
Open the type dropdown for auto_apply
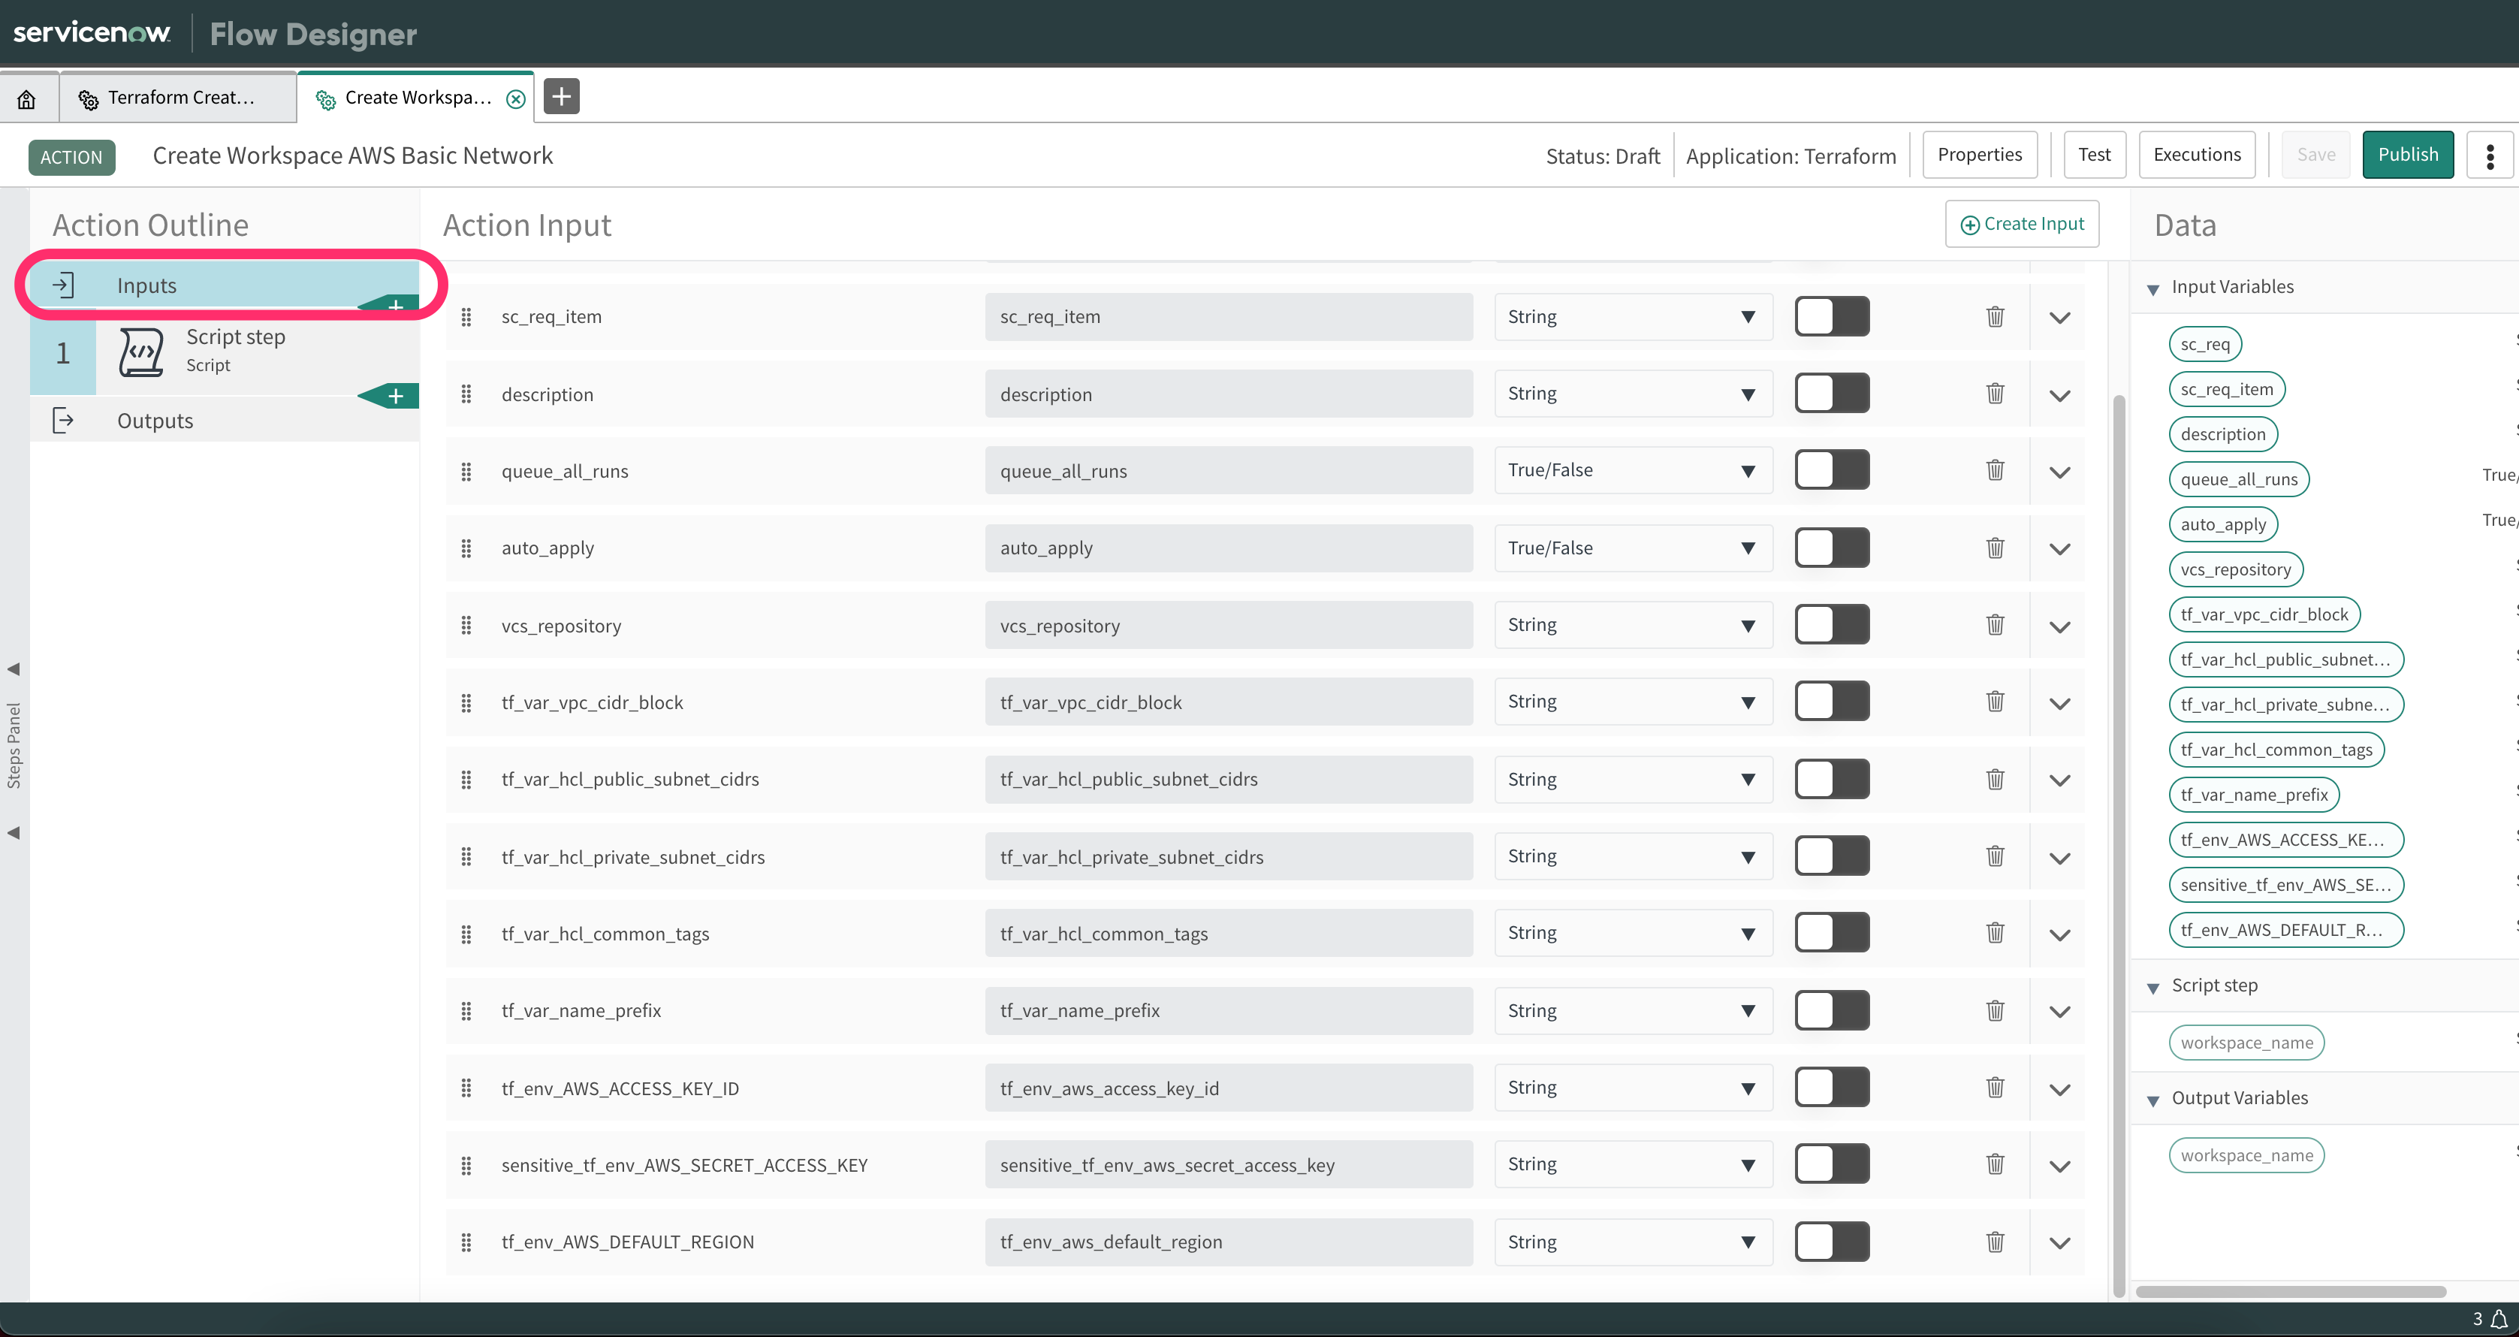tap(1632, 548)
